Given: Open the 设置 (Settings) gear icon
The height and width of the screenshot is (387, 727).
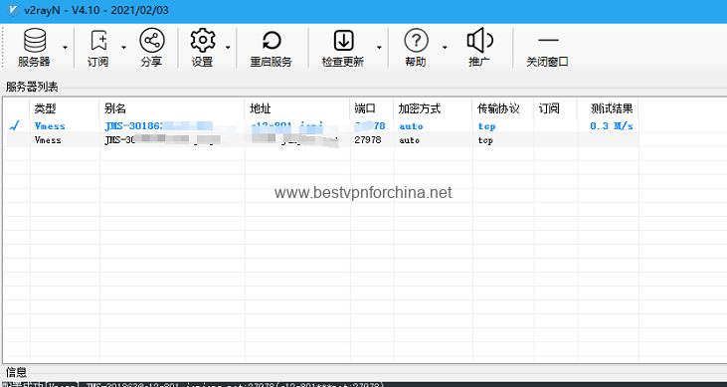Looking at the screenshot, I should (203, 41).
